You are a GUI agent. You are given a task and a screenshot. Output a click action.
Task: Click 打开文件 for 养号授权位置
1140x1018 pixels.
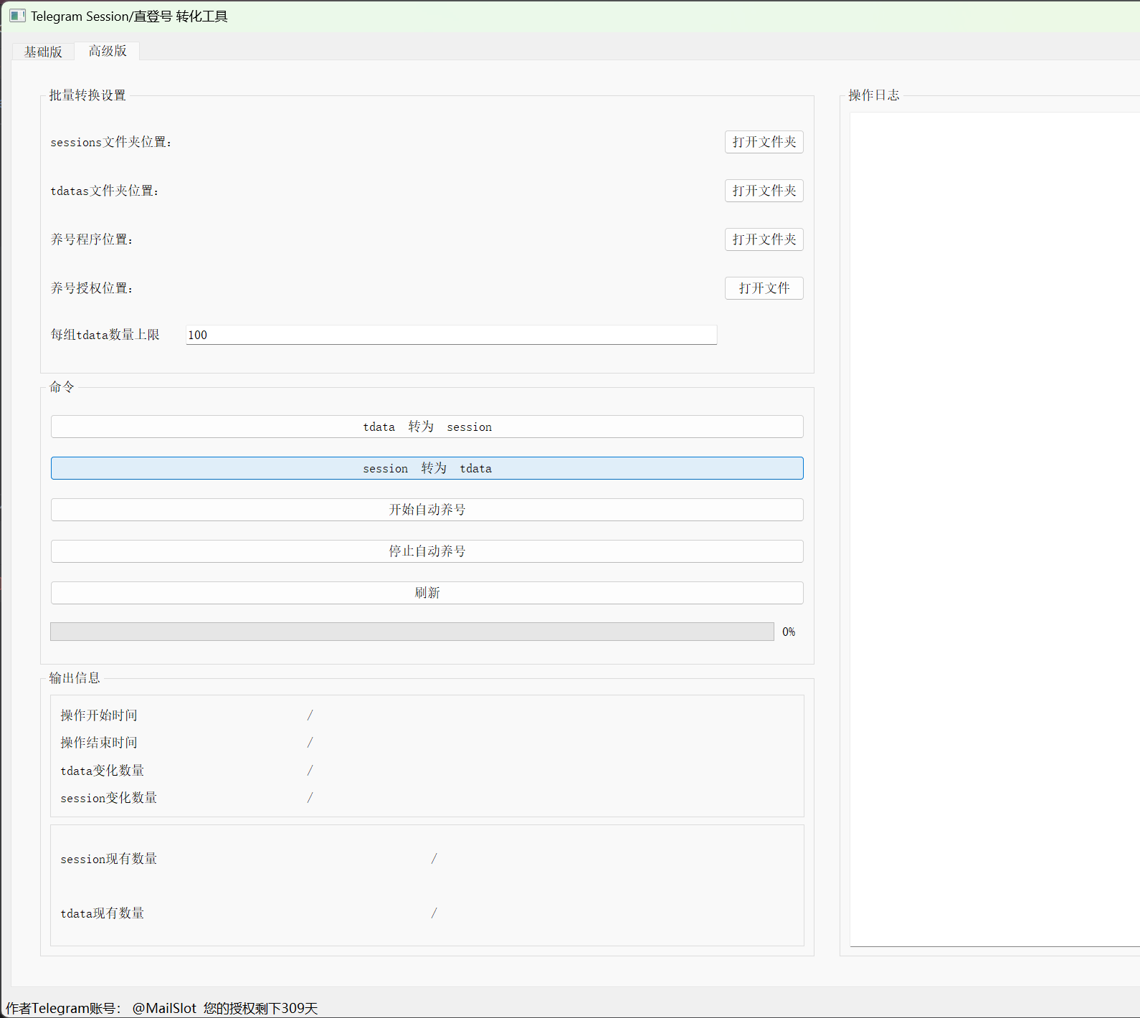[x=764, y=288]
